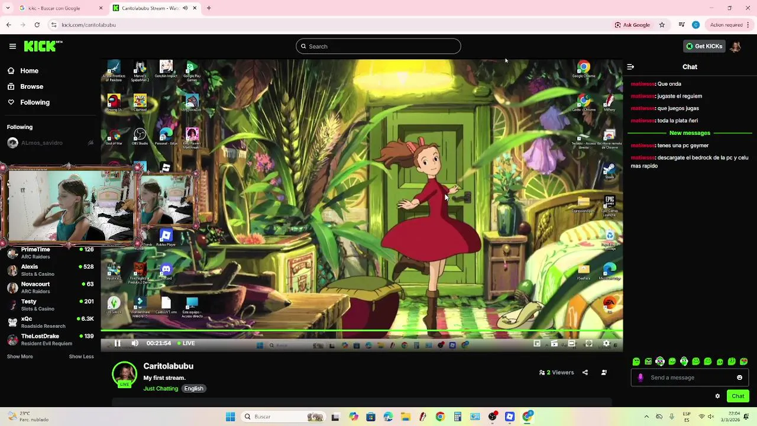Click the address bar URL kick.com/caritolabubu
Image resolution: width=757 pixels, height=426 pixels.
(89, 25)
